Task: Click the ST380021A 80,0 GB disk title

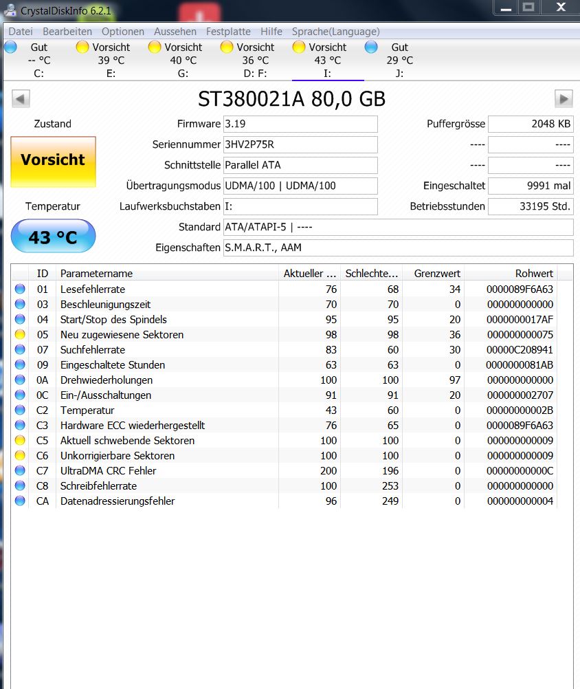Action: [291, 99]
